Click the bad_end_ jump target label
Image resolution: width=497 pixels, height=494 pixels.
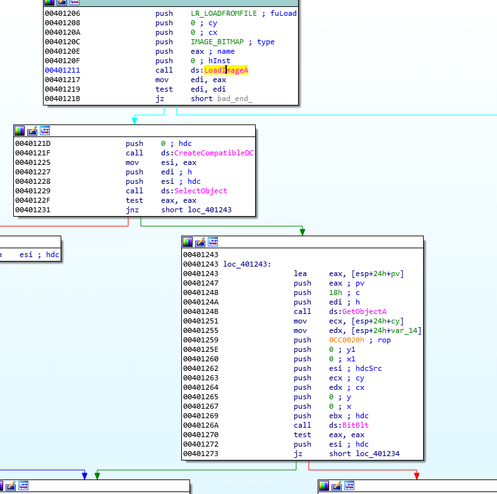pos(235,99)
